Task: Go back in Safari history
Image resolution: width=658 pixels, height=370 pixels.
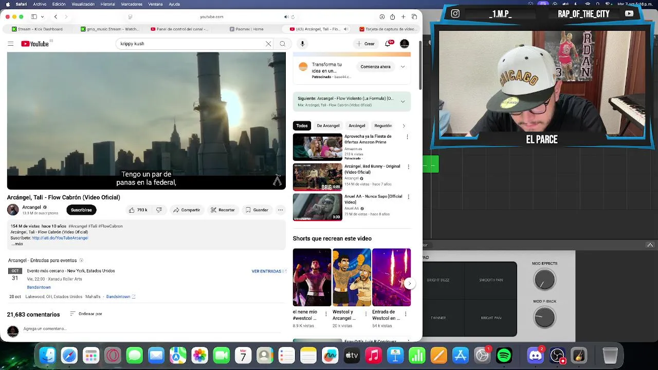Action: point(56,16)
